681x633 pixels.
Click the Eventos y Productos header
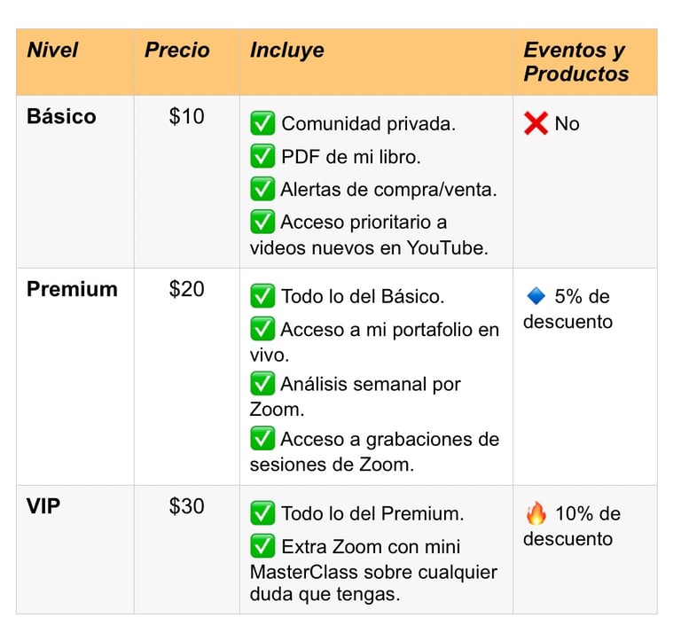575,62
